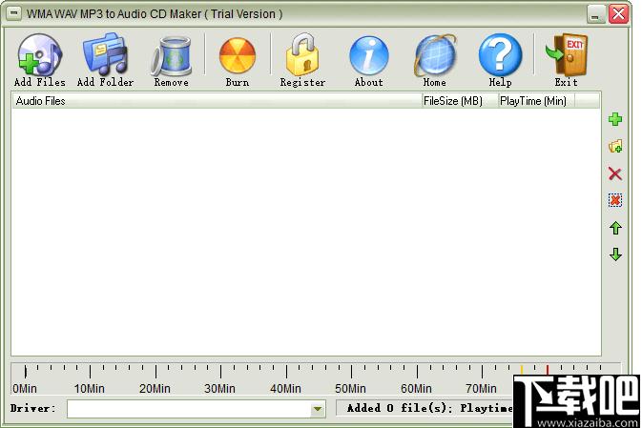Image resolution: width=642 pixels, height=428 pixels.
Task: Open Help with the question mark icon
Action: click(x=500, y=60)
